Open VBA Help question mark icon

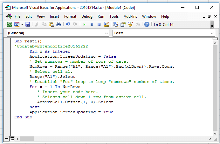tap(147, 24)
